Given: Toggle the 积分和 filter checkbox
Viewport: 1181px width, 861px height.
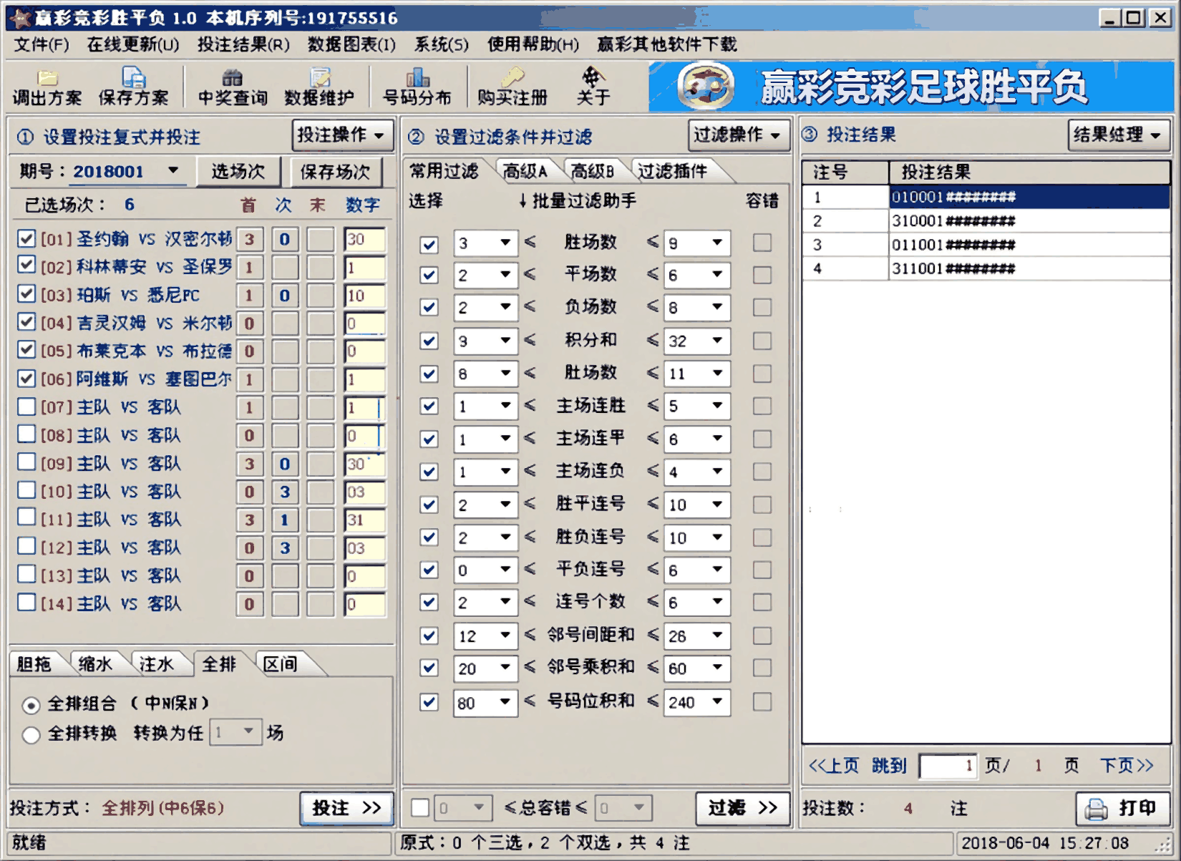Looking at the screenshot, I should (429, 341).
